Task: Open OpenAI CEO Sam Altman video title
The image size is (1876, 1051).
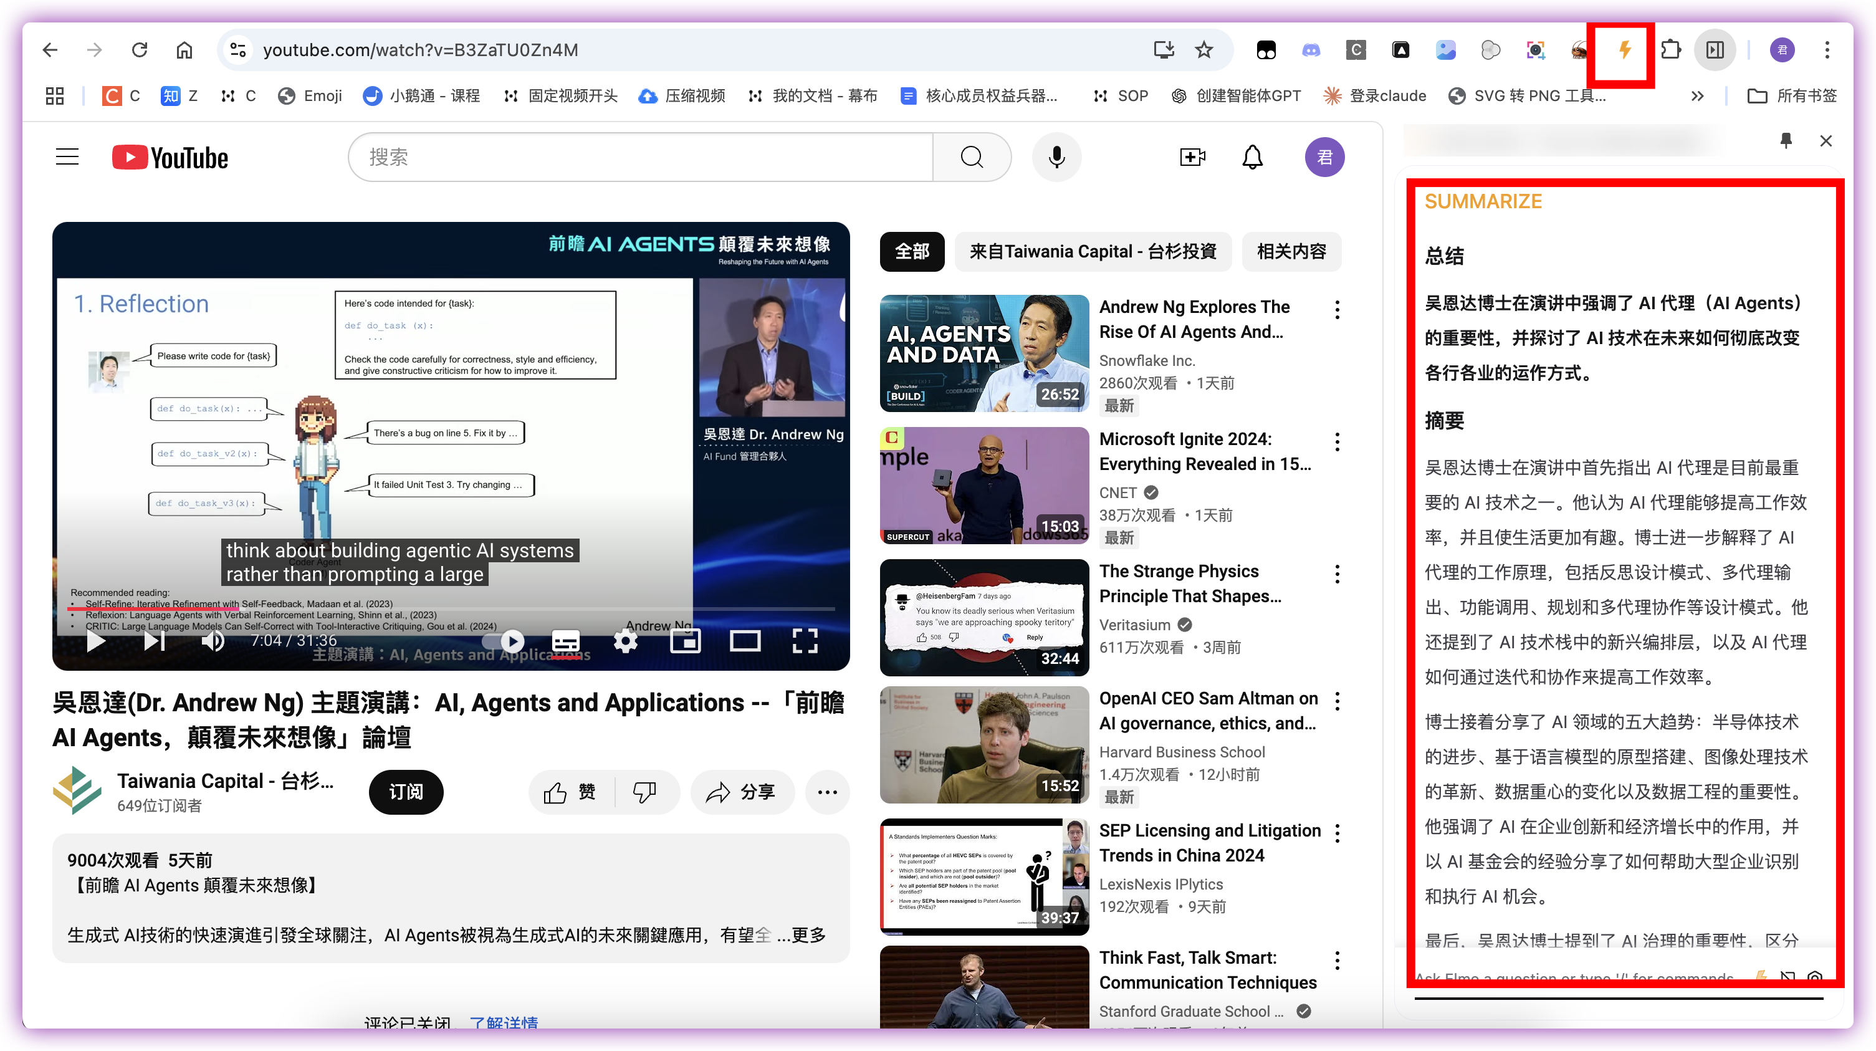Action: (1208, 710)
